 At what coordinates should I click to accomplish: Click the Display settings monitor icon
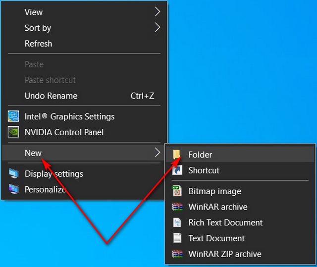(x=13, y=173)
